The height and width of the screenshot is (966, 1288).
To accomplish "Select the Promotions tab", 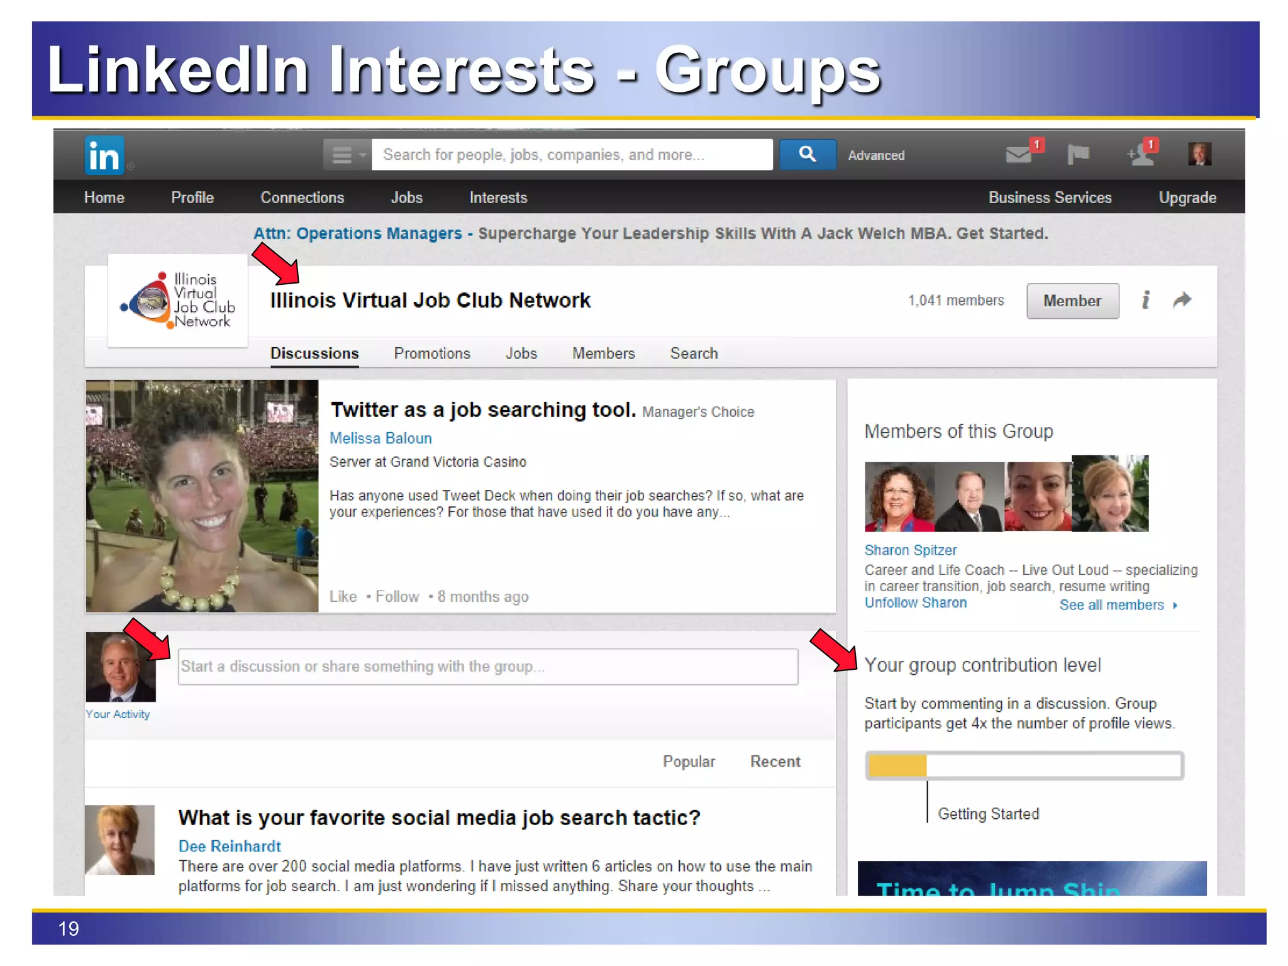I will pos(432,353).
